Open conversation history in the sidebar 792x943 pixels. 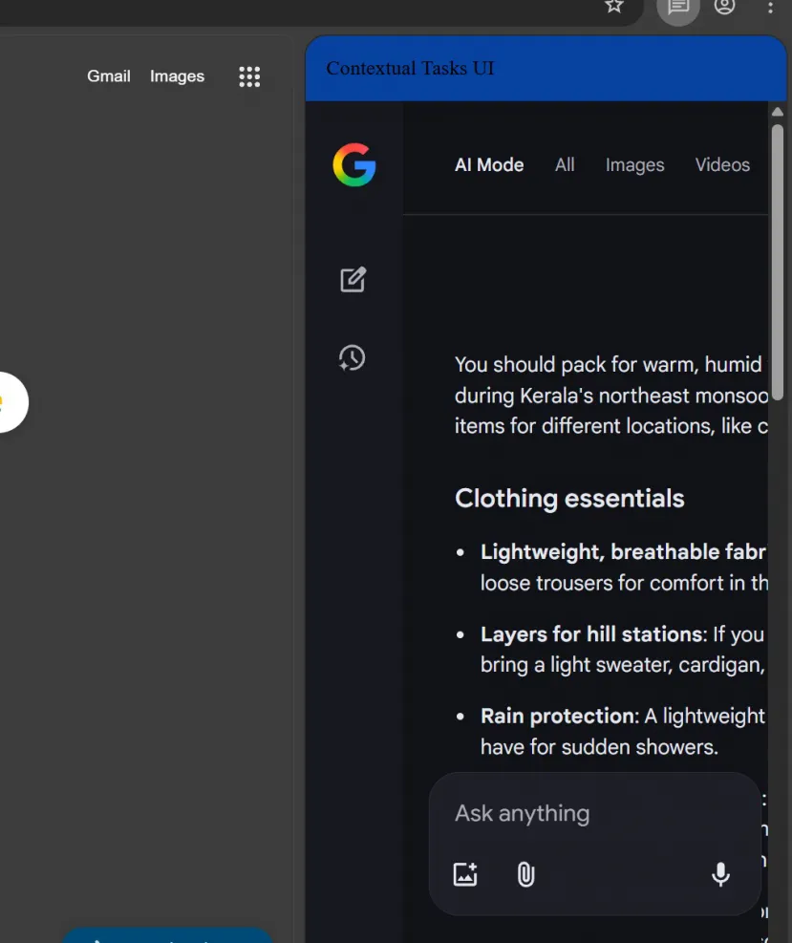[x=352, y=358]
